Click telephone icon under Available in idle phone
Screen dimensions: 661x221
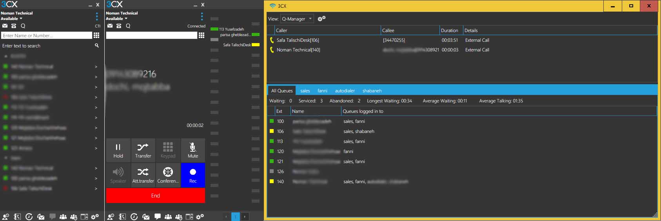click(x=14, y=26)
